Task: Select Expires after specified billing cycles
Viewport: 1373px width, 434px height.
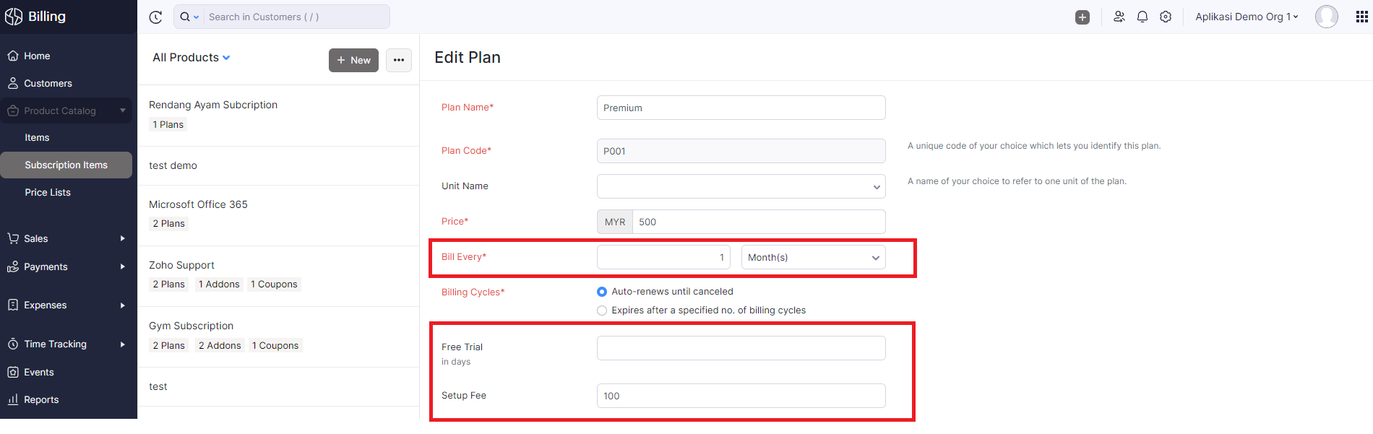Action: pyautogui.click(x=602, y=311)
